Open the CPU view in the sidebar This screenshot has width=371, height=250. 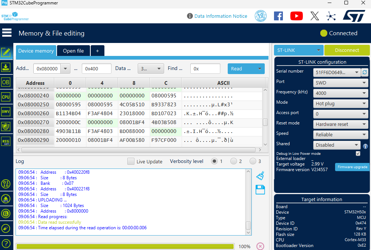click(x=6, y=97)
